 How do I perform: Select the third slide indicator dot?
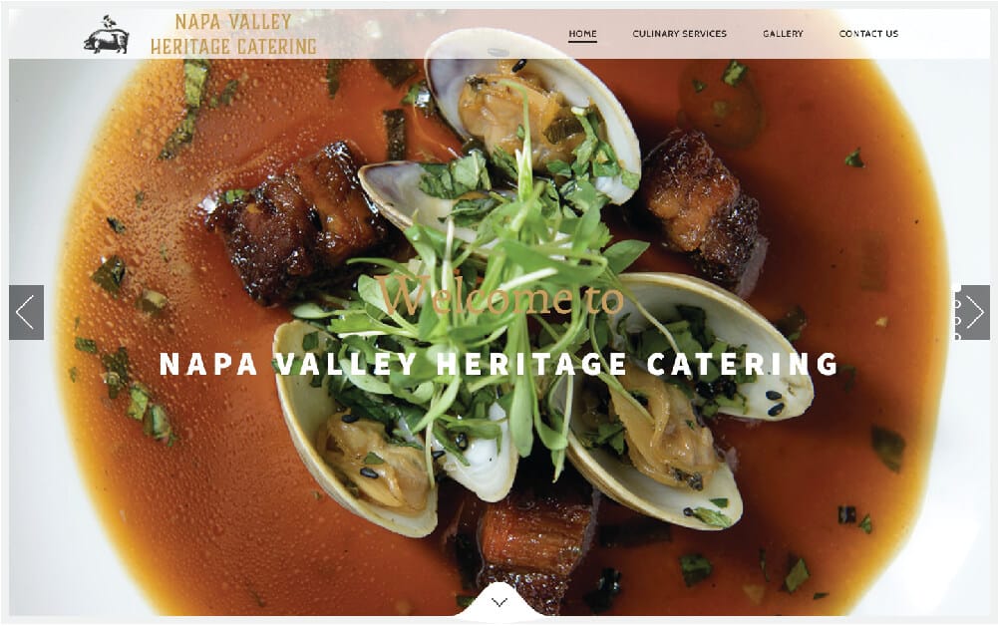pyautogui.click(x=957, y=321)
